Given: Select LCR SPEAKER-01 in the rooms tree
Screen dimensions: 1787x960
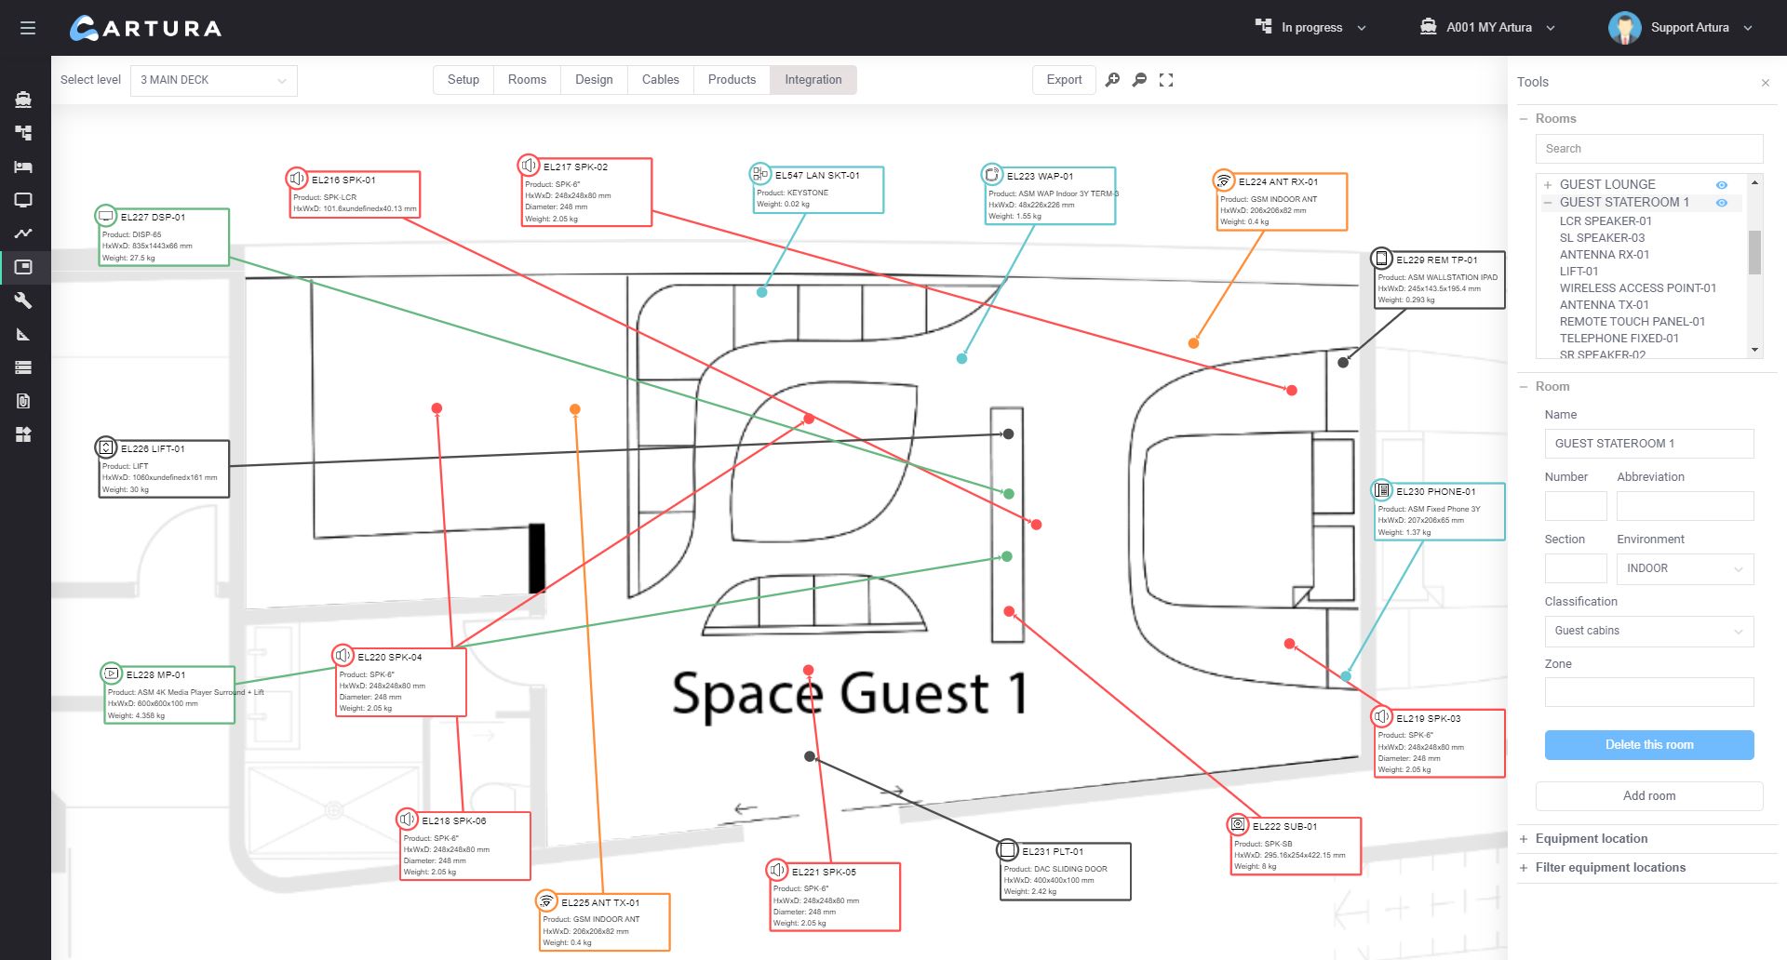Looking at the screenshot, I should (1606, 221).
